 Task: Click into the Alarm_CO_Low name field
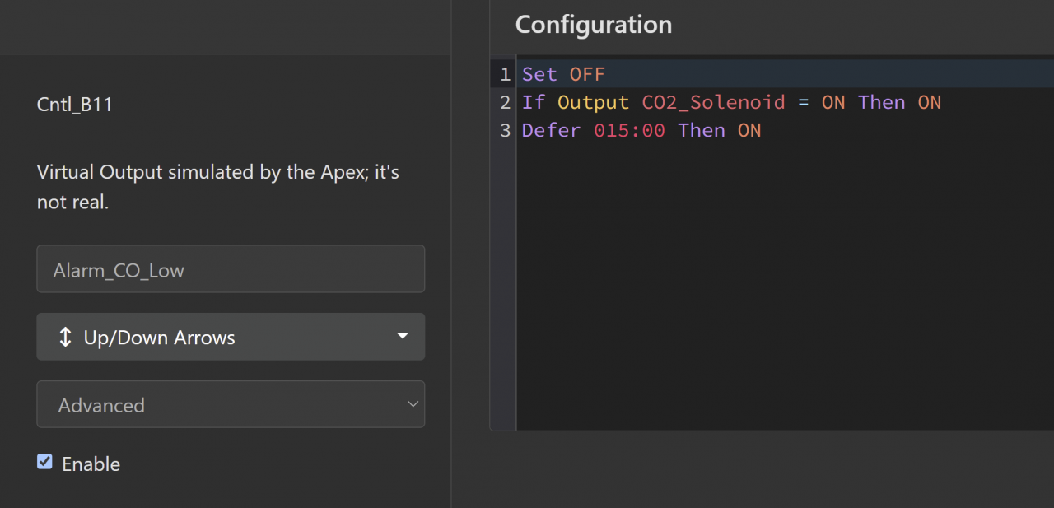click(231, 269)
